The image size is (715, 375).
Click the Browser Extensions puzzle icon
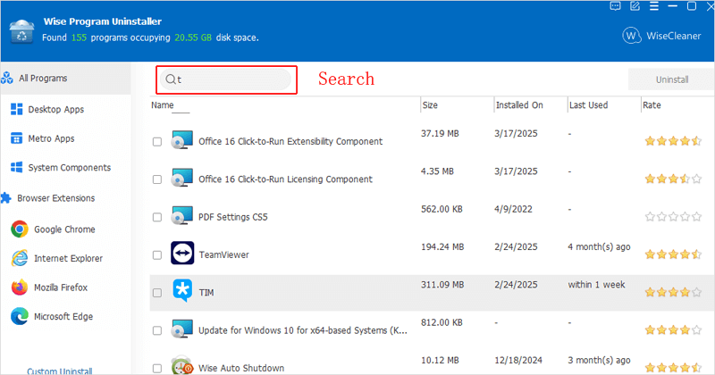5,197
